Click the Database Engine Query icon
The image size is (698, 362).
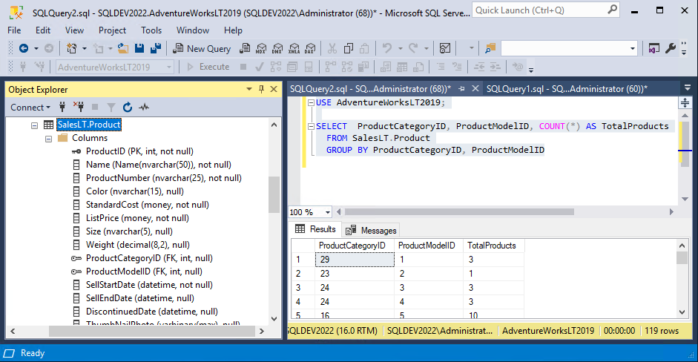pyautogui.click(x=244, y=48)
